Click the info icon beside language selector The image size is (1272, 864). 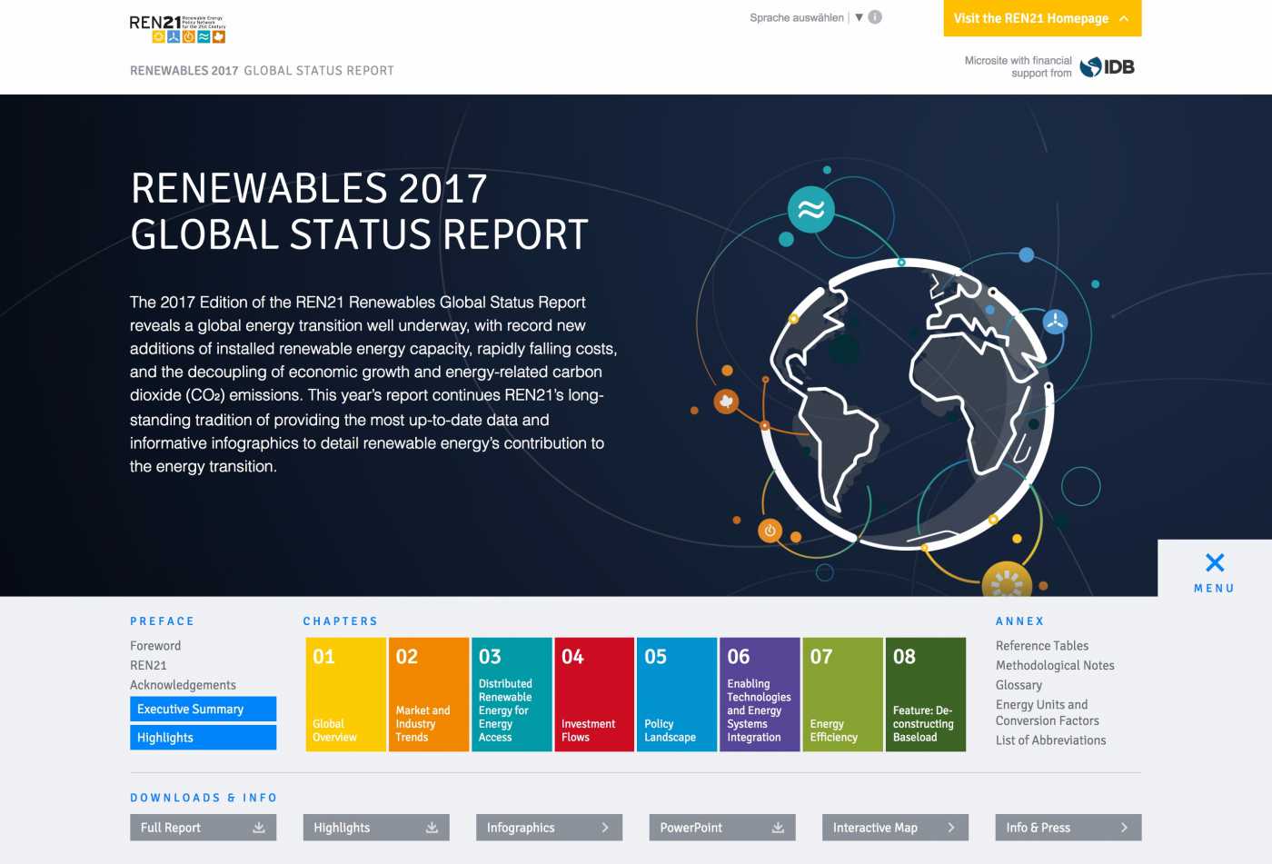pyautogui.click(x=875, y=17)
